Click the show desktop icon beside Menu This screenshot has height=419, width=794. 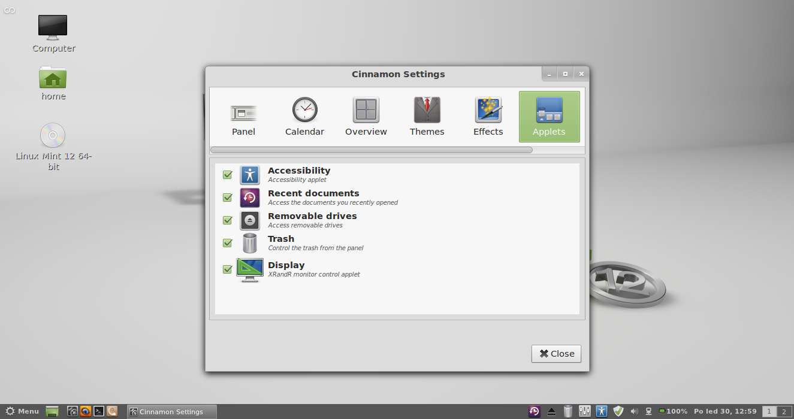(x=52, y=411)
